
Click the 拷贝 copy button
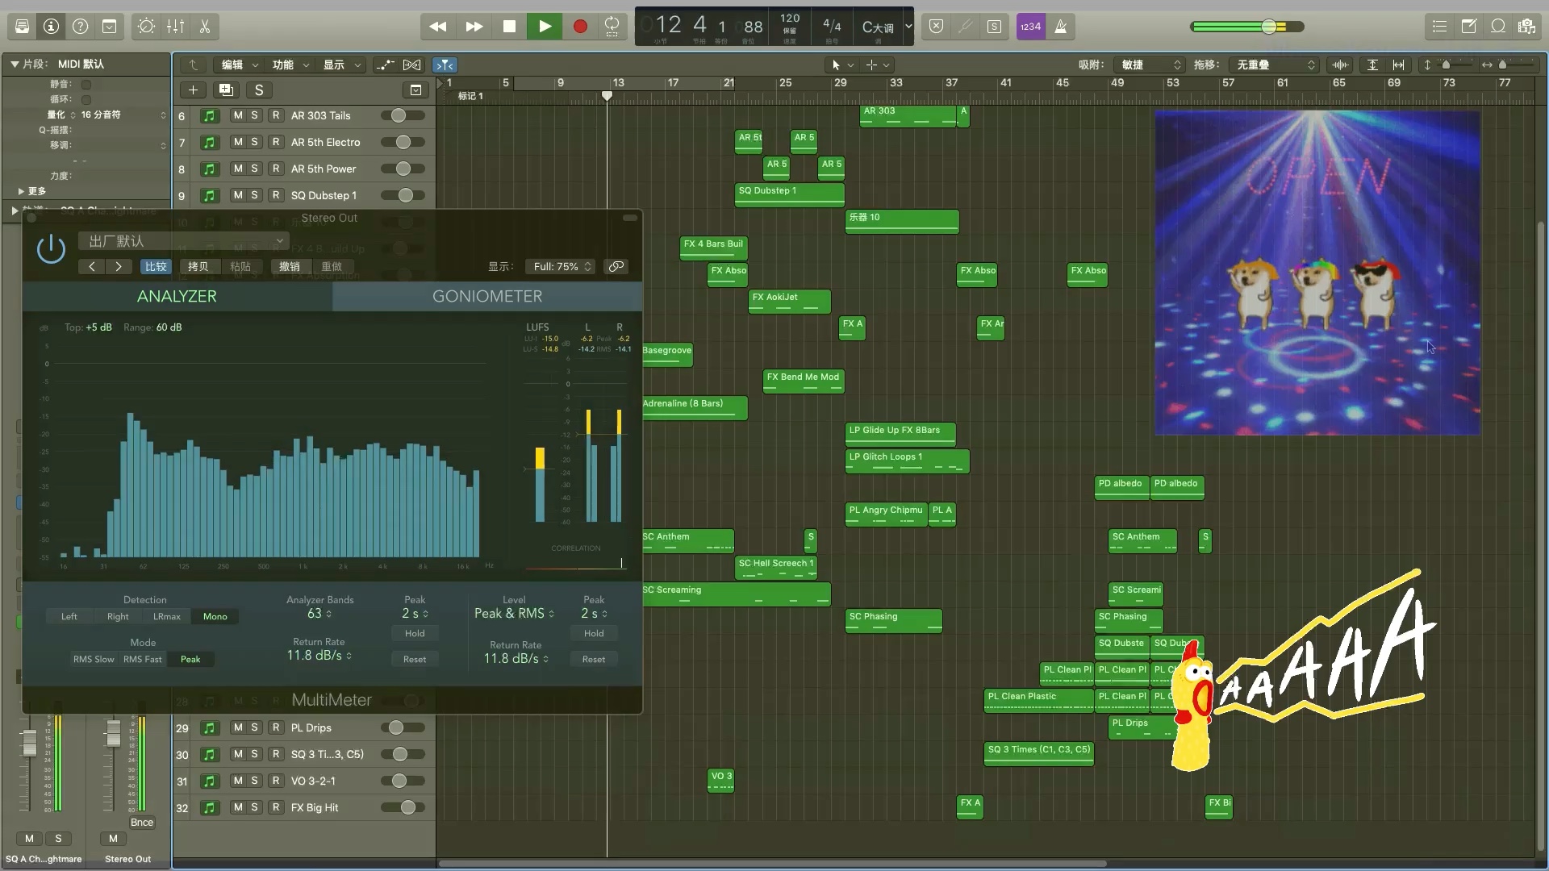[198, 266]
